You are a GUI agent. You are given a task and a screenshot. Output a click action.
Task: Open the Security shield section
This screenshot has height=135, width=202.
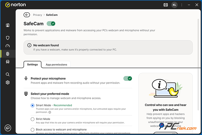pos(8,38)
